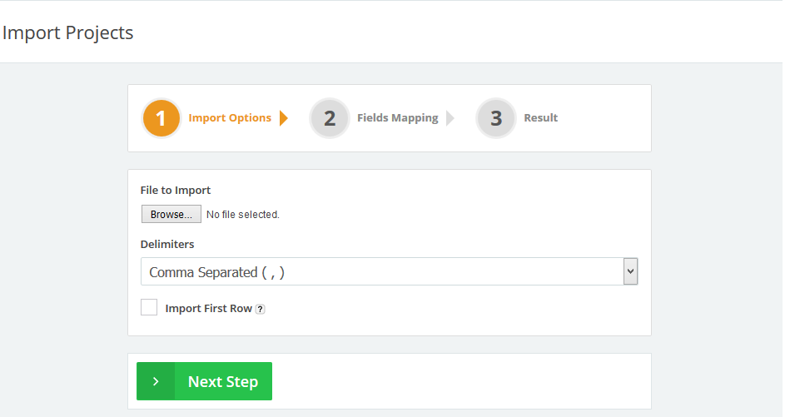This screenshot has width=795, height=417.
Task: Click the chevron icon on Next Step
Action: [x=156, y=381]
